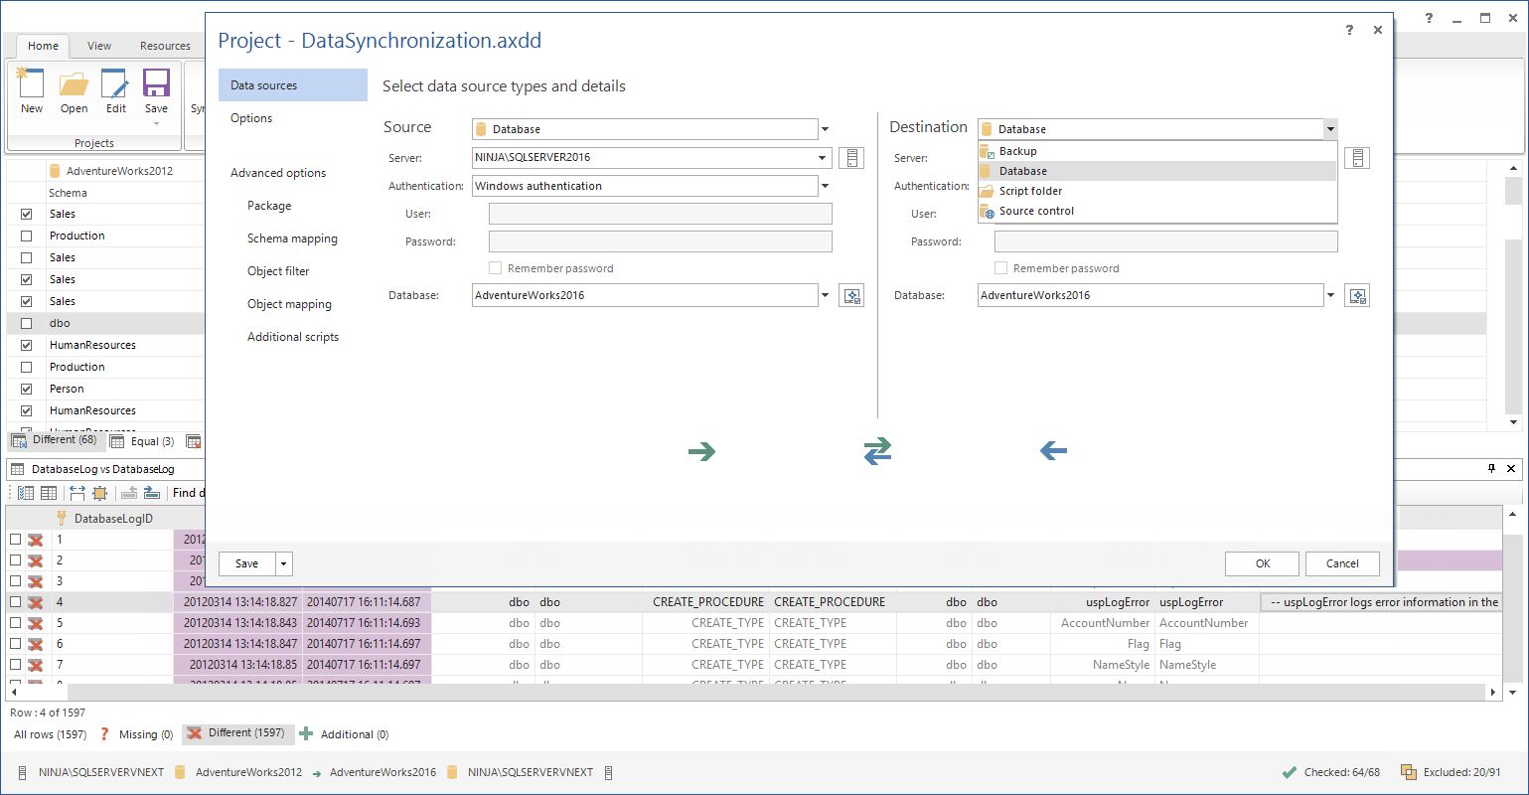1529x795 pixels.
Task: Click the green Checked status icon in the status bar
Action: pyautogui.click(x=1290, y=771)
